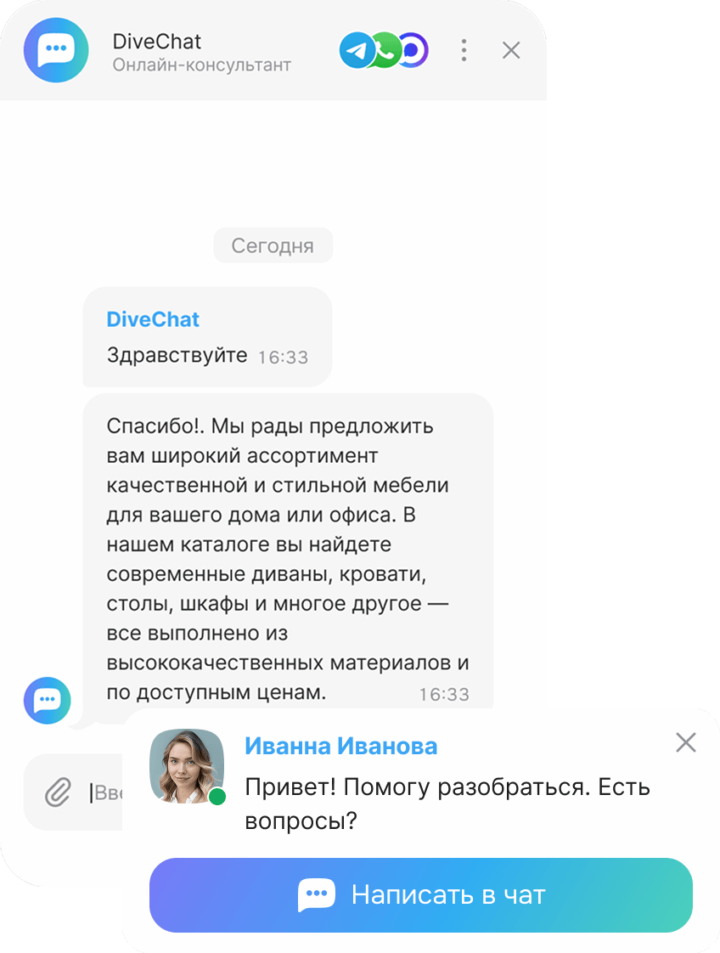Open the Telegram messenger icon
The width and height of the screenshot is (720, 953).
point(357,50)
